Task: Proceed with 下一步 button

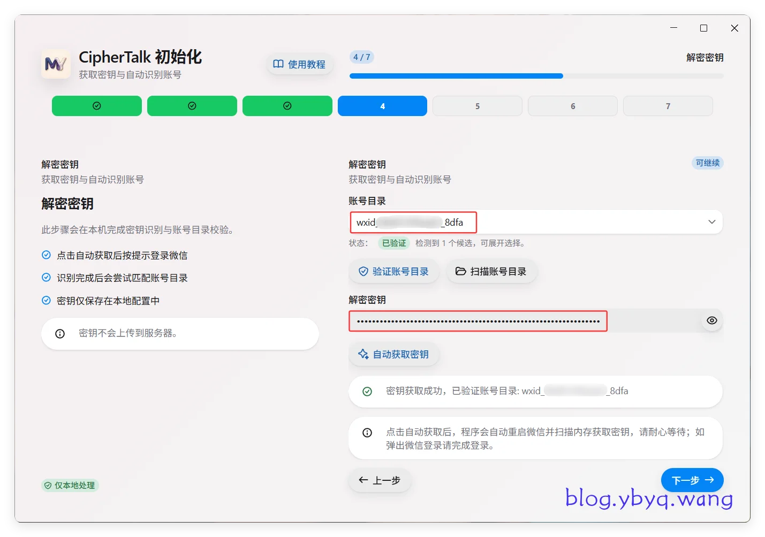Action: coord(692,480)
